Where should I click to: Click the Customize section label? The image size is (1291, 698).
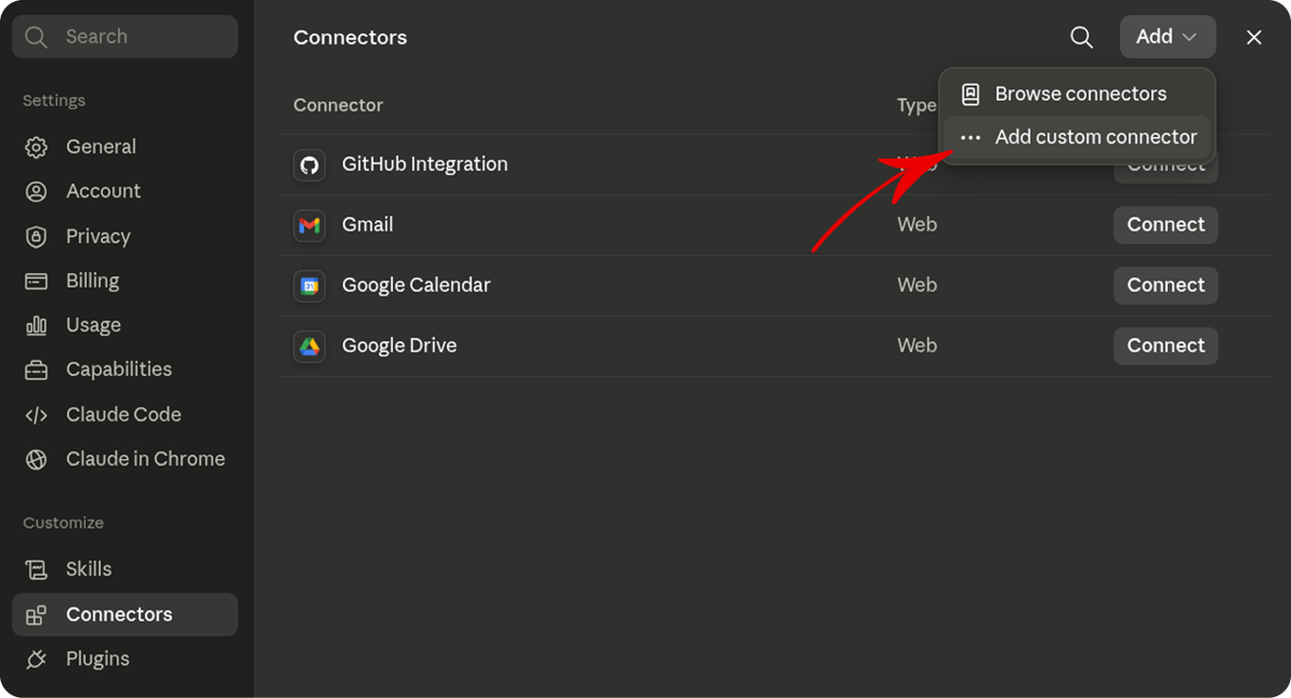point(63,523)
